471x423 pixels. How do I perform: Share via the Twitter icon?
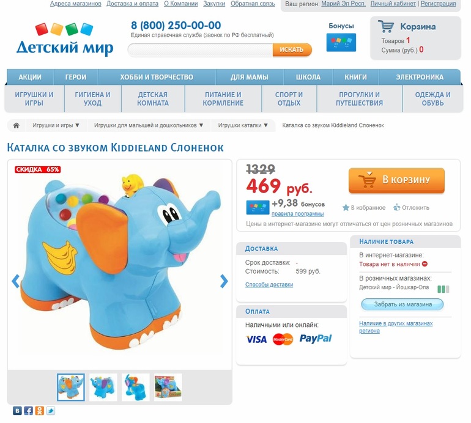(x=50, y=411)
